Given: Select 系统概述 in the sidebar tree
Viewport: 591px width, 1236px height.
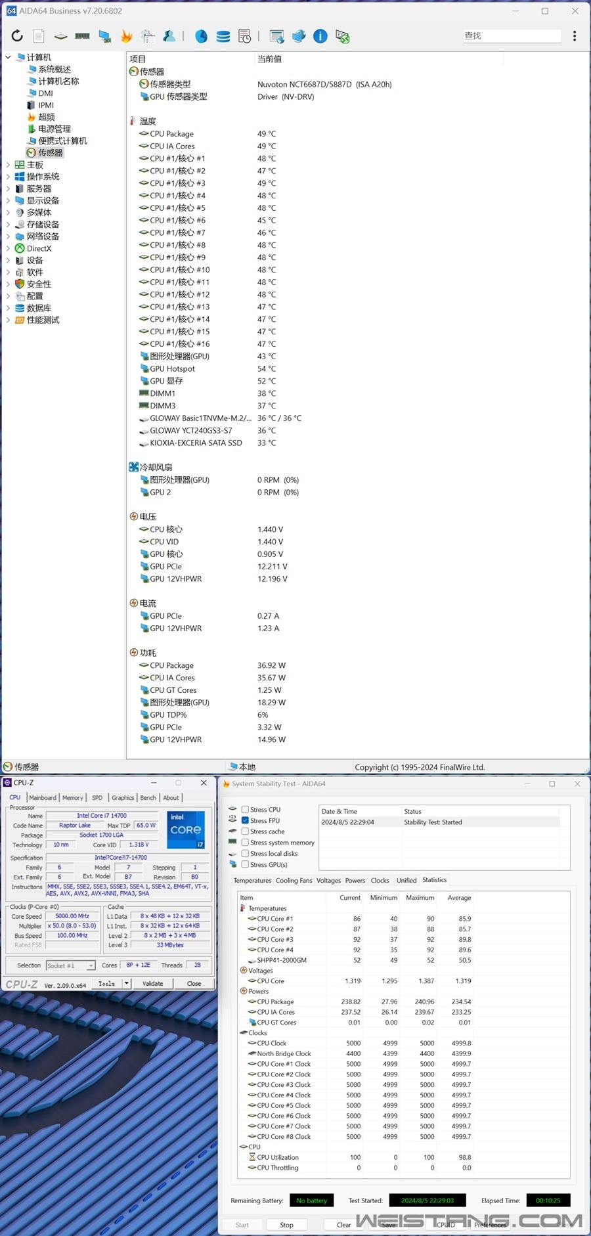Looking at the screenshot, I should pyautogui.click(x=55, y=69).
